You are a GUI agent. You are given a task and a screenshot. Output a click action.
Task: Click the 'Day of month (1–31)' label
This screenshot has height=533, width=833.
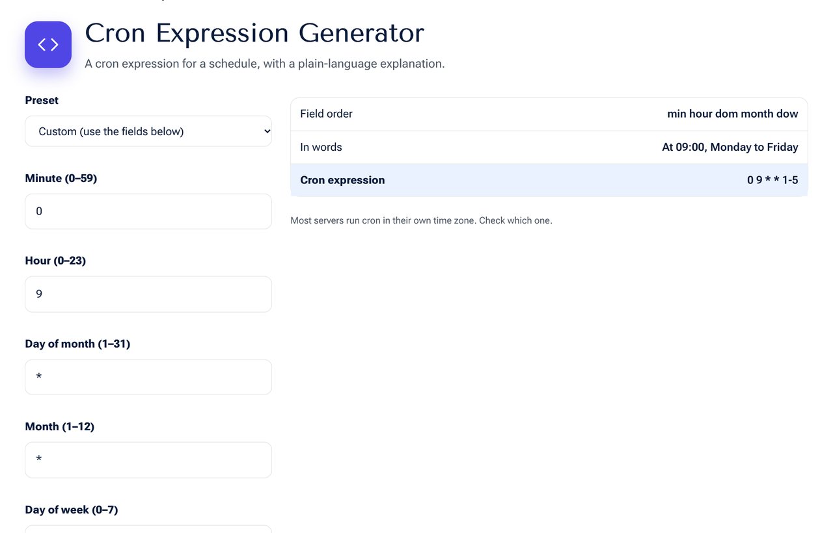[77, 344]
